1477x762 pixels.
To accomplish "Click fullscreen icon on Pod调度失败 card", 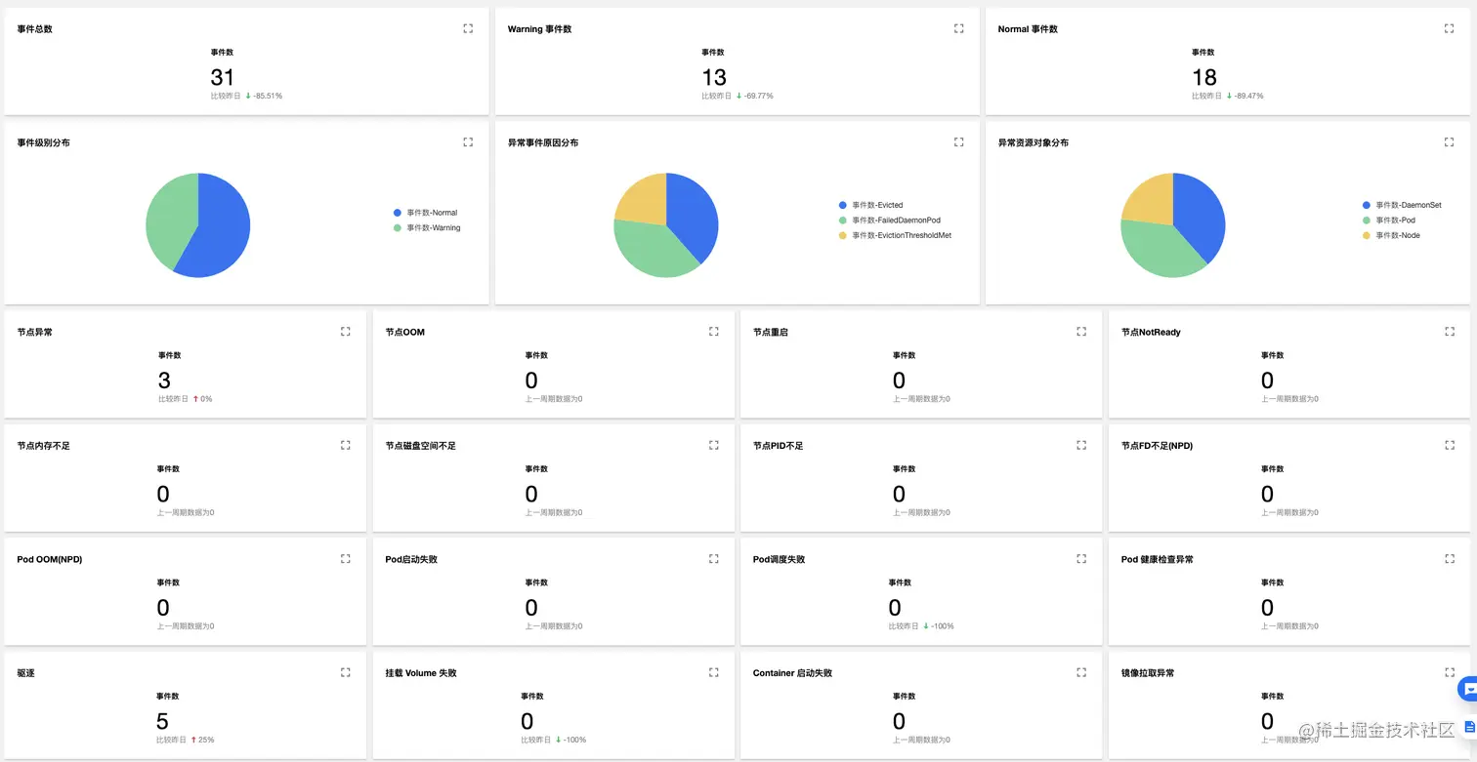I will (1081, 559).
